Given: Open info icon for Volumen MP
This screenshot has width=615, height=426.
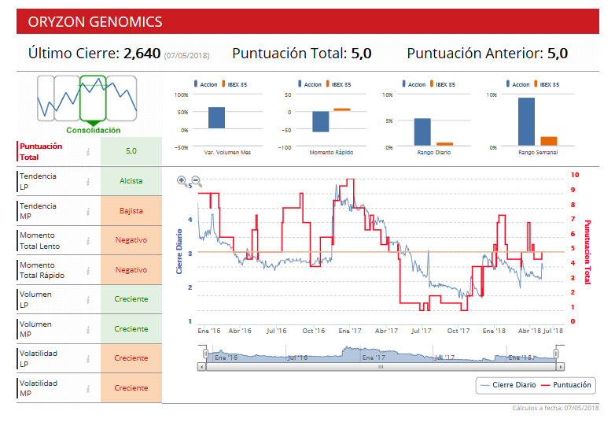Looking at the screenshot, I should (x=88, y=329).
